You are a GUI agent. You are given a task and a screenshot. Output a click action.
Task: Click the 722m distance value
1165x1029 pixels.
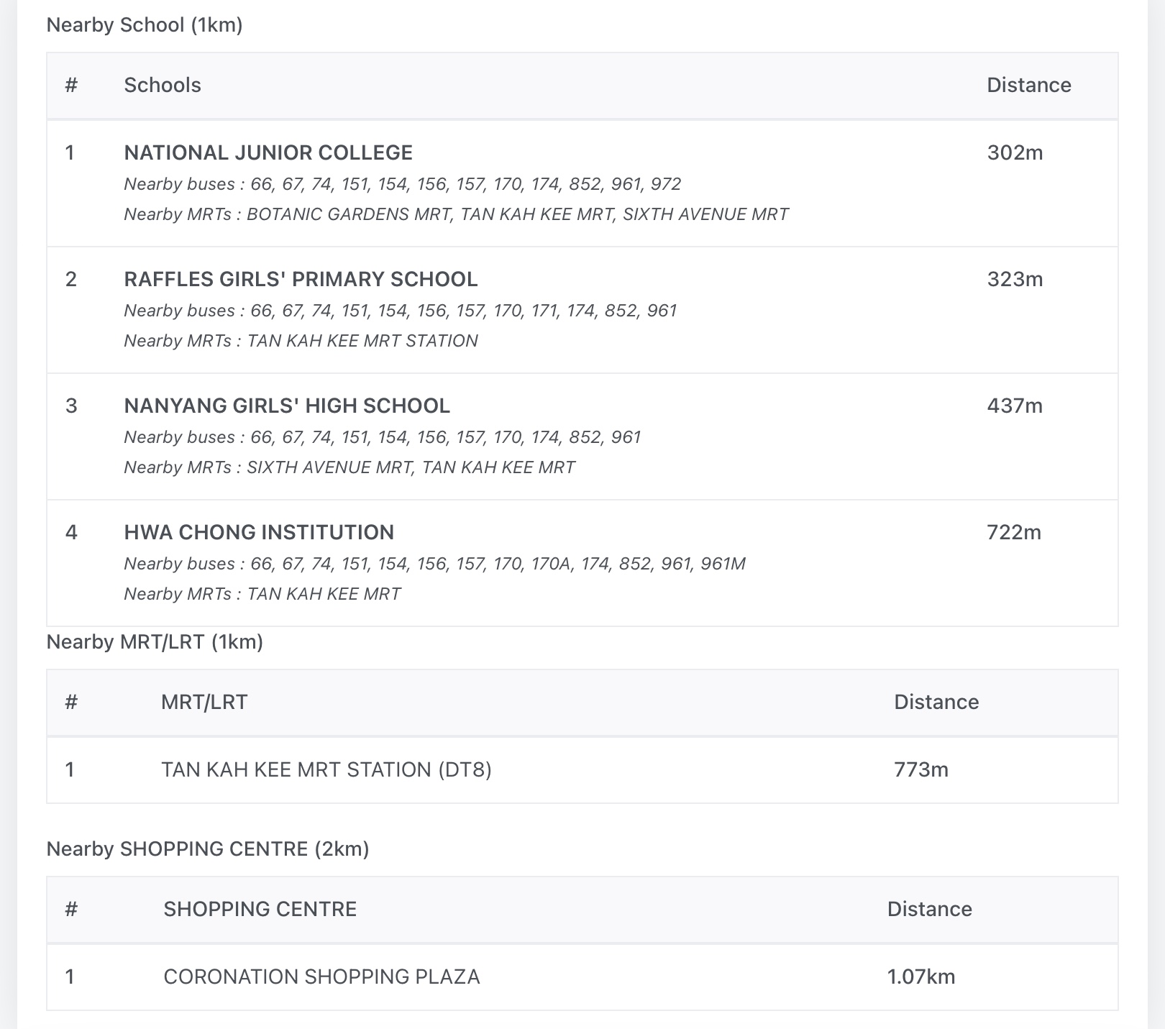pos(1014,532)
